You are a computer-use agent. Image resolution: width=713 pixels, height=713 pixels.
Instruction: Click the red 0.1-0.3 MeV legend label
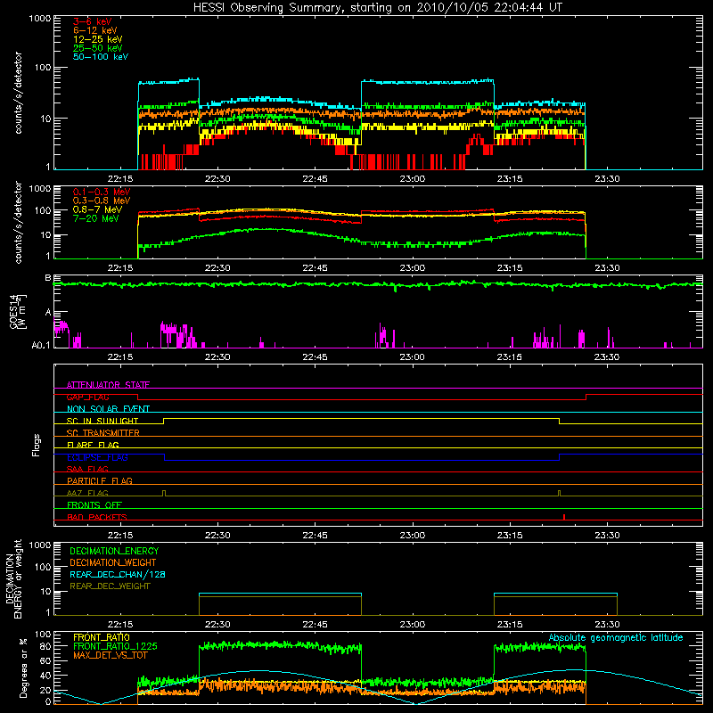[x=102, y=192]
